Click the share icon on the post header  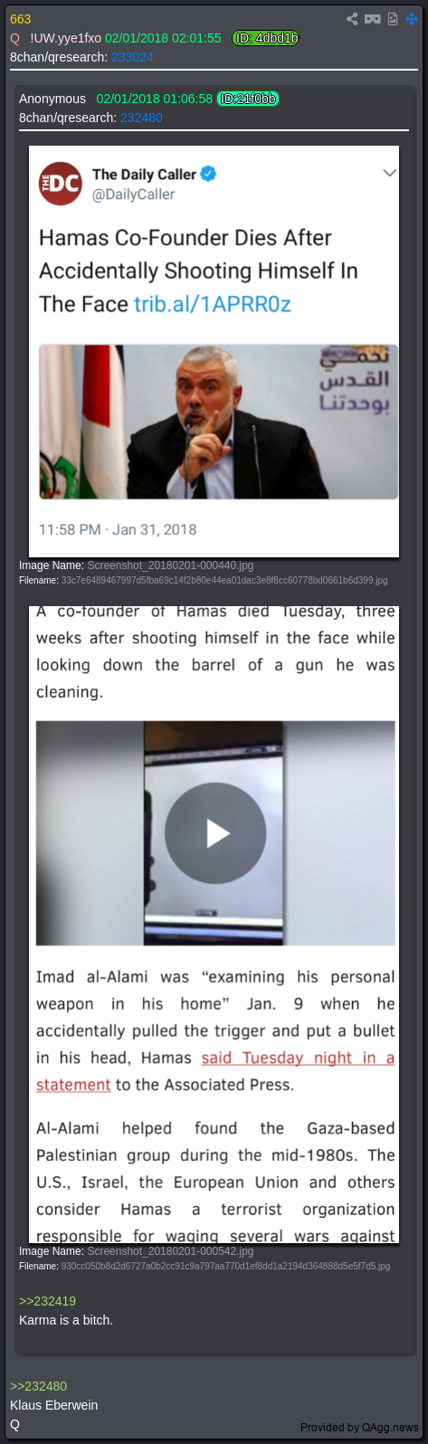tap(352, 18)
